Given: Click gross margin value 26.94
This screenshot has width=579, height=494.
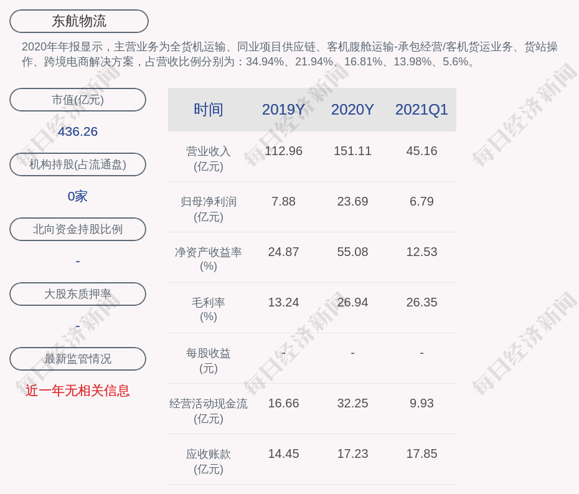Looking at the screenshot, I should [x=352, y=302].
